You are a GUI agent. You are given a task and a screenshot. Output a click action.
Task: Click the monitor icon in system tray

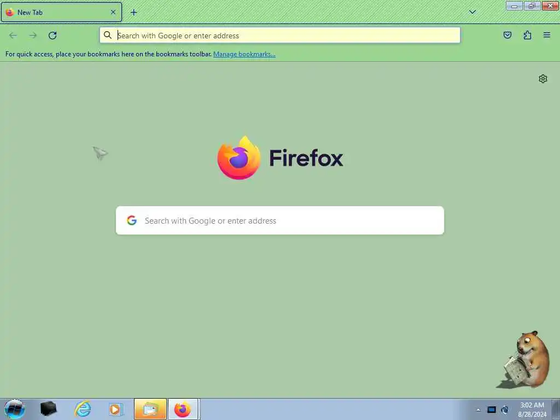tap(492, 410)
